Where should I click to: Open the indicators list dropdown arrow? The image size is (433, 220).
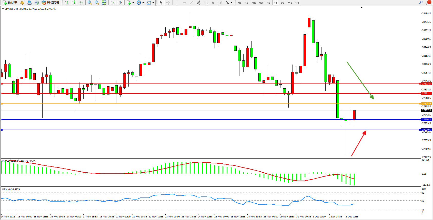(133, 3)
